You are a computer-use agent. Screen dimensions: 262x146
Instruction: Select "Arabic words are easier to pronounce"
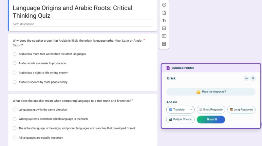click(15, 63)
